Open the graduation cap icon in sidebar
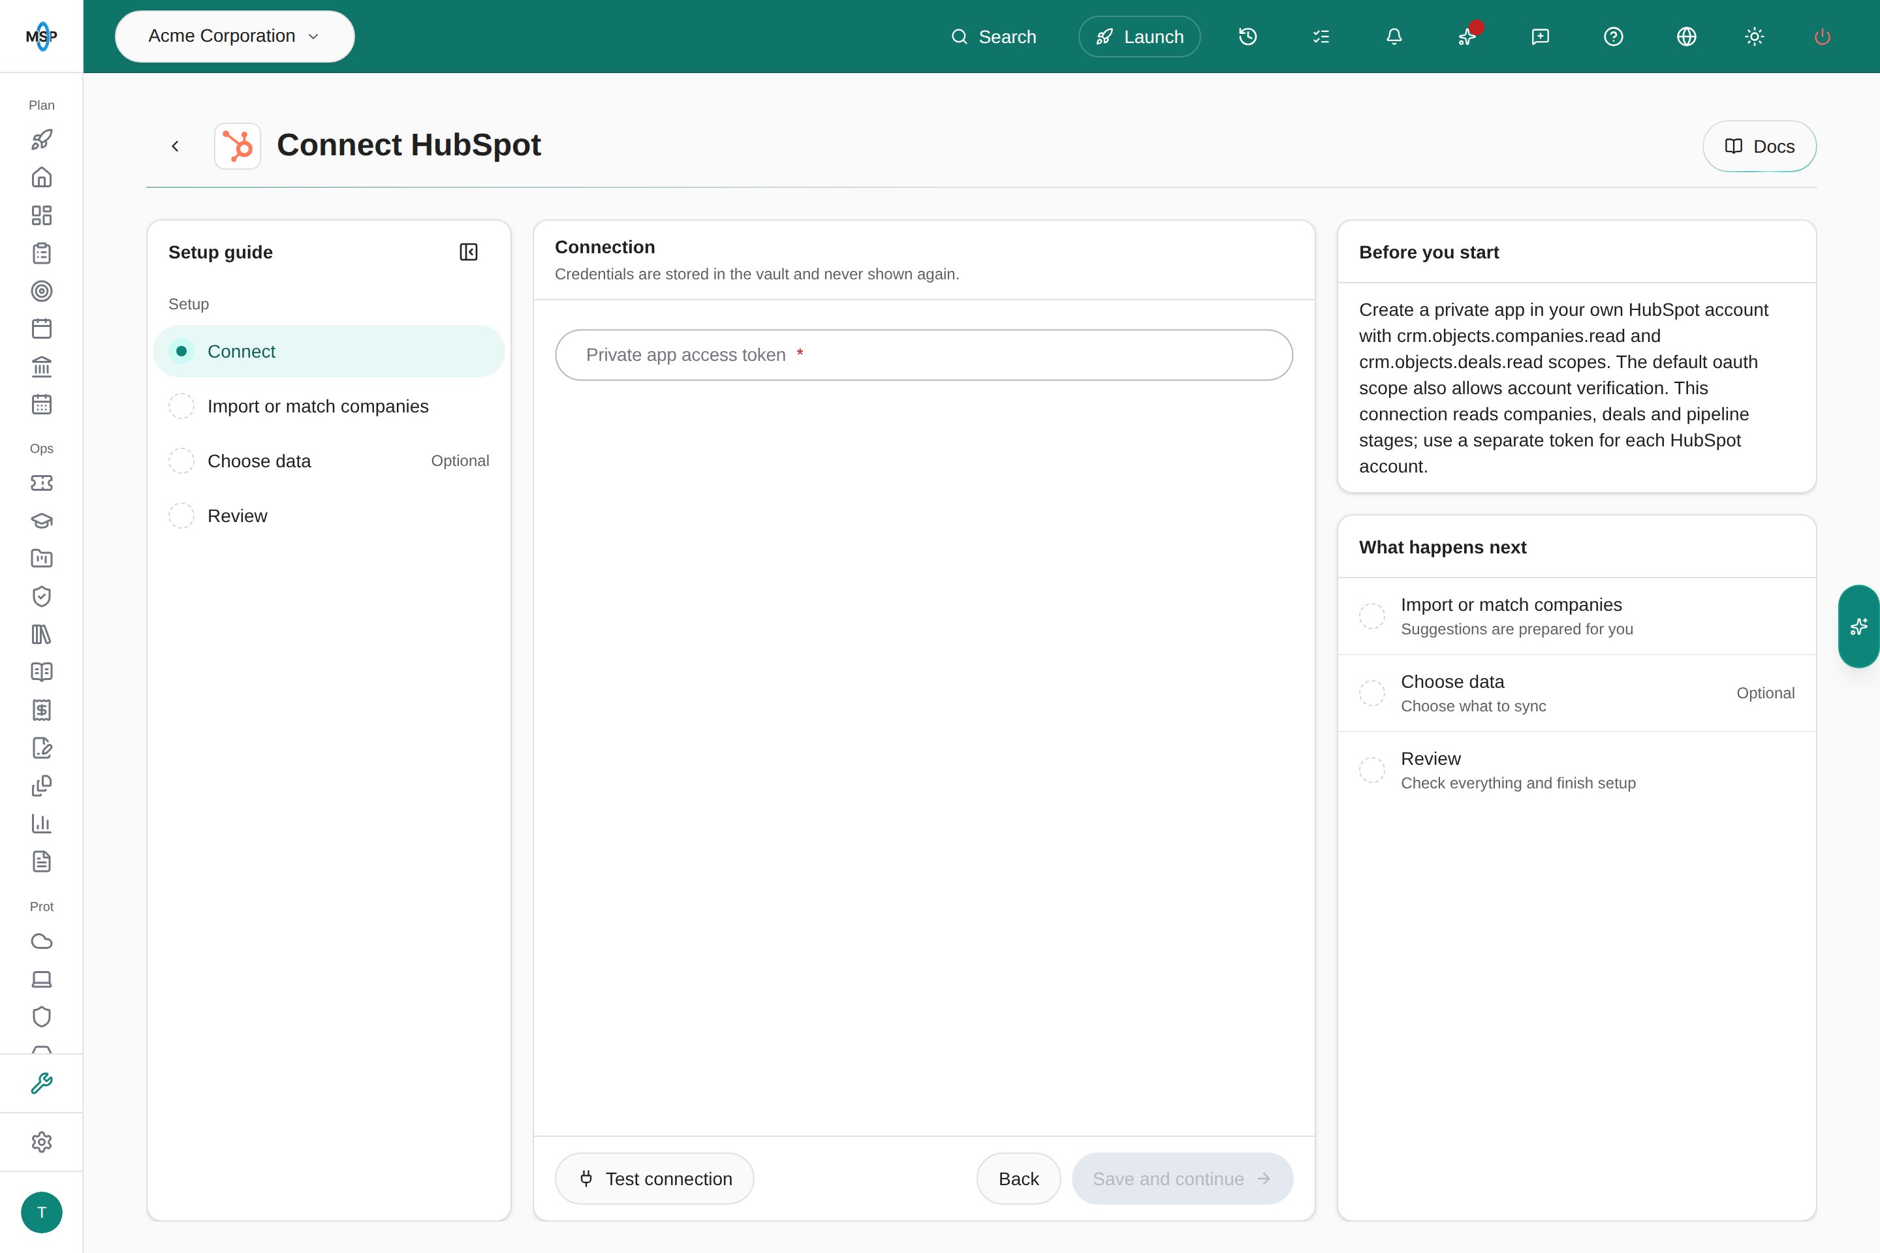This screenshot has width=1880, height=1253. [x=42, y=521]
